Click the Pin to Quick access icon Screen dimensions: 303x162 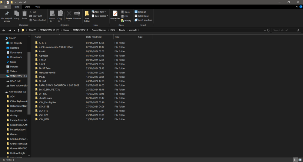pyautogui.click(x=7, y=14)
